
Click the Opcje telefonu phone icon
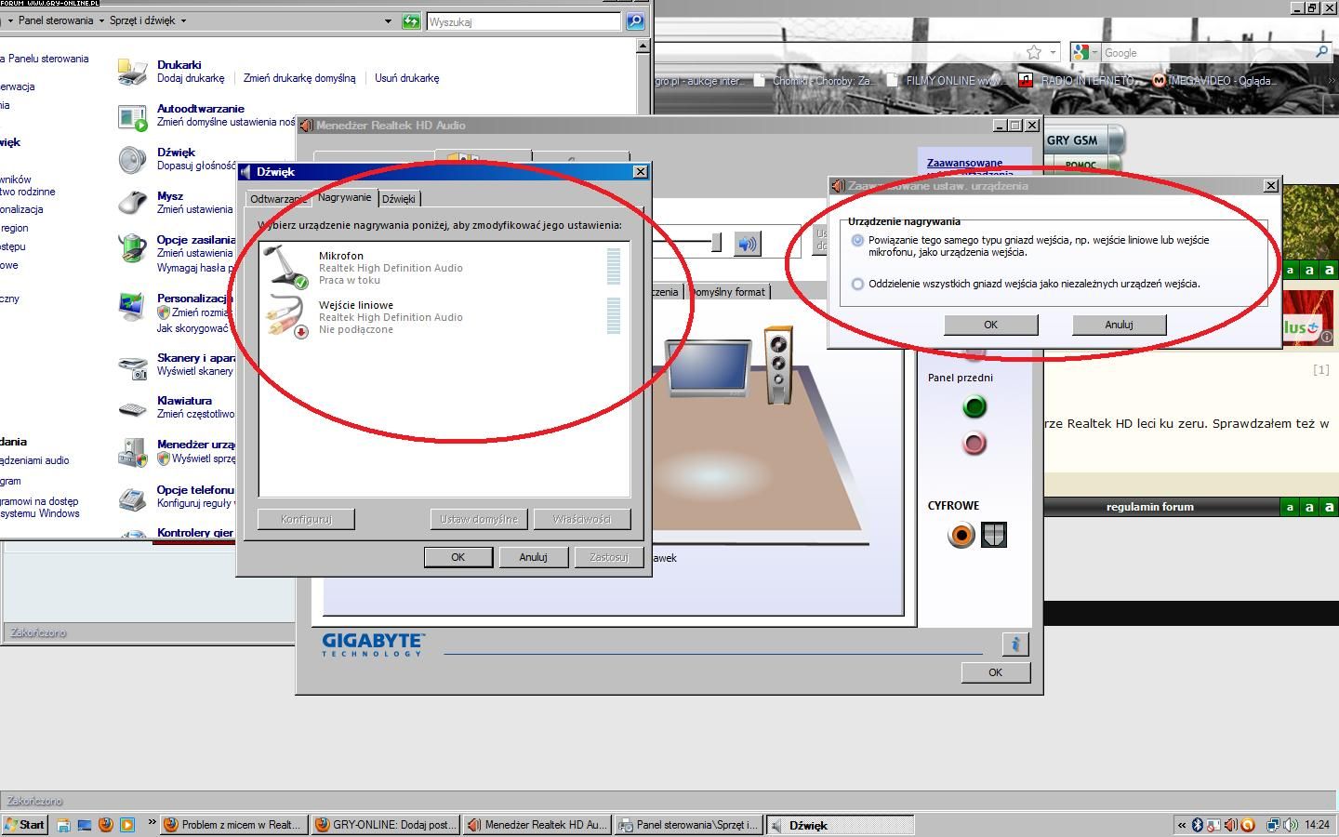point(132,498)
